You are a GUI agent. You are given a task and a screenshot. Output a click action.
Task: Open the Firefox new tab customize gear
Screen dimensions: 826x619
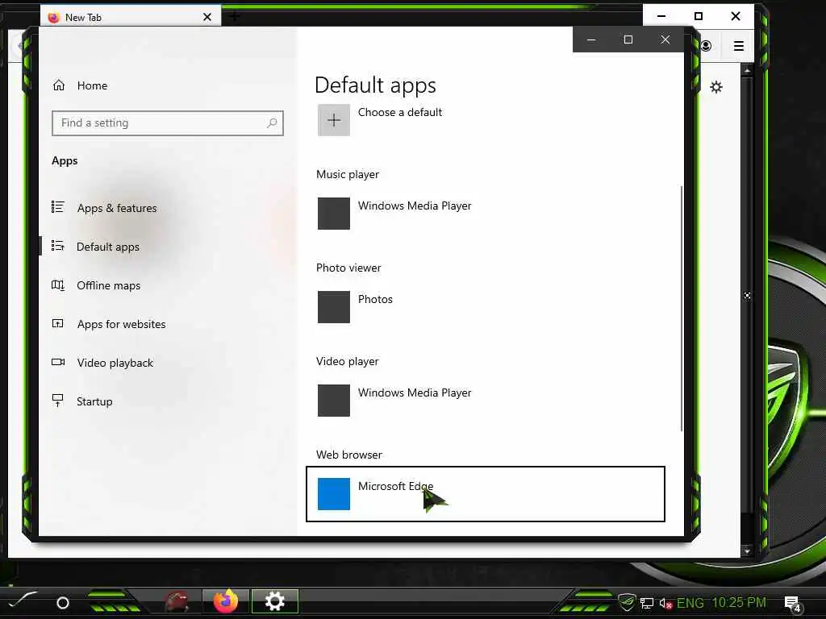716,87
